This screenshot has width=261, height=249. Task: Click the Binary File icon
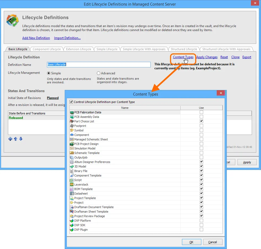(x=72, y=171)
